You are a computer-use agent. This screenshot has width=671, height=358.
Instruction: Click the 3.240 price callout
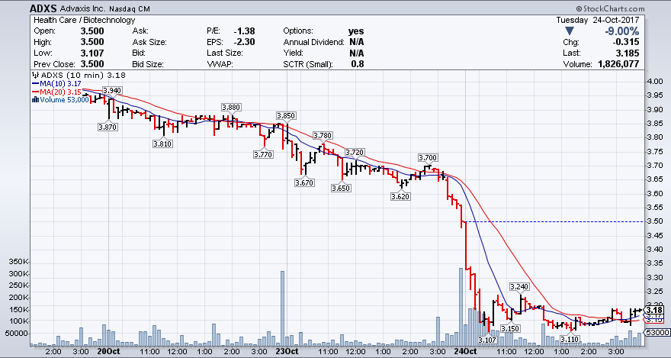[x=518, y=286]
